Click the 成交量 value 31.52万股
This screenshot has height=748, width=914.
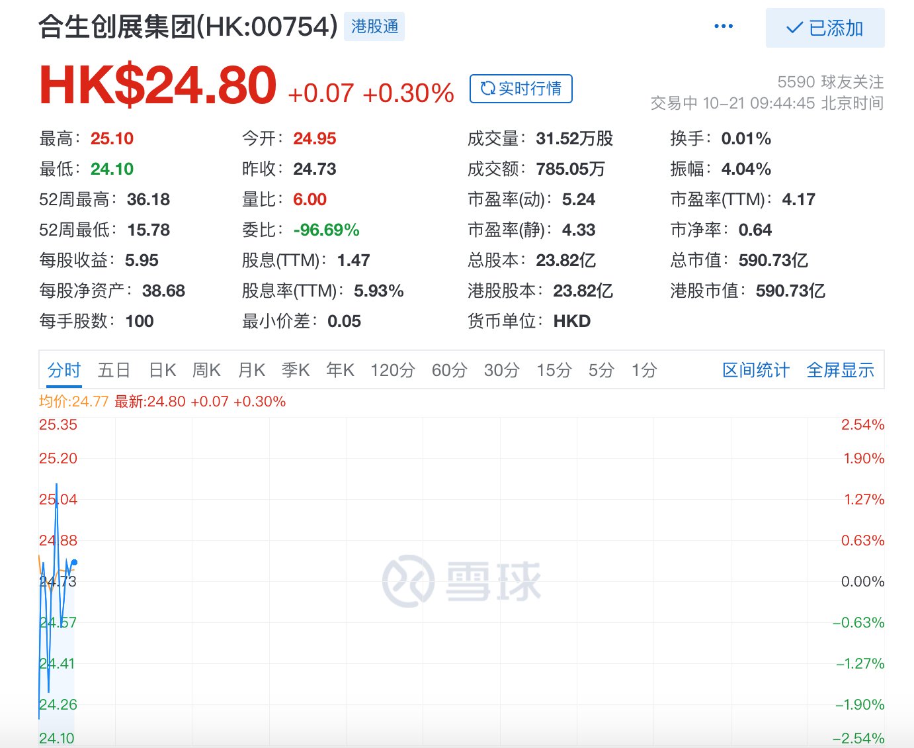coord(575,138)
